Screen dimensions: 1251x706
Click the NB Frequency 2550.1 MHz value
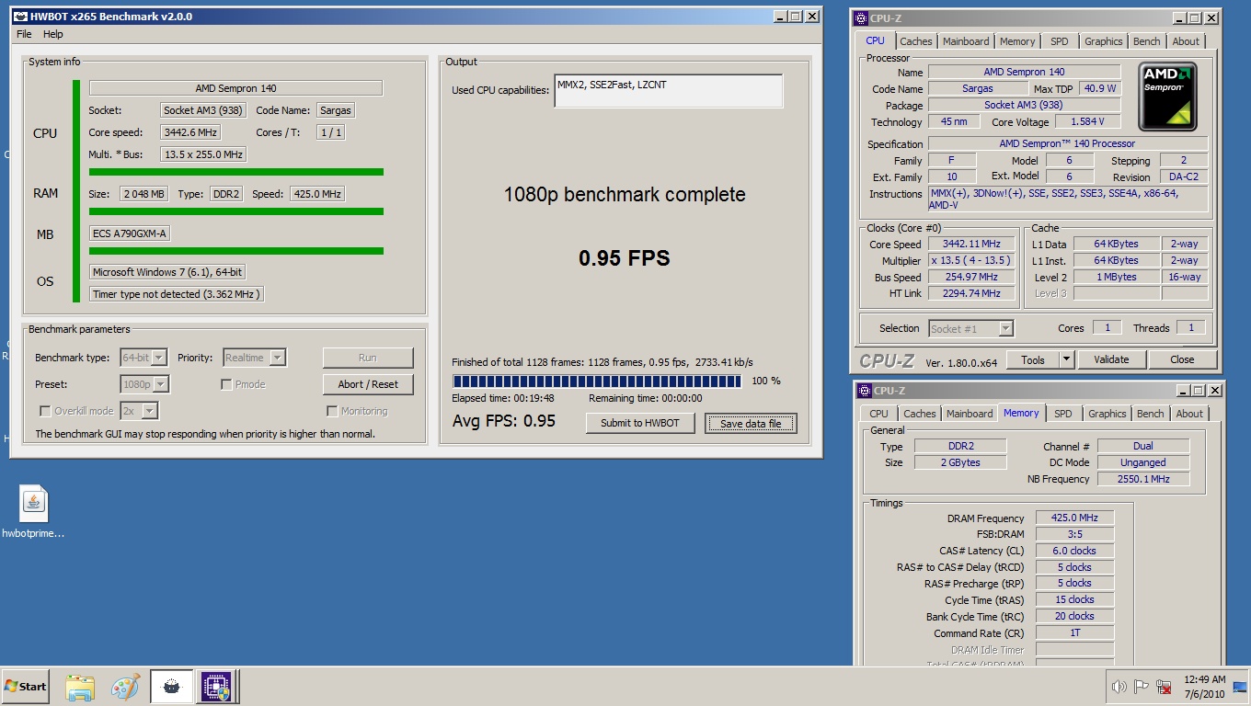tap(1143, 479)
